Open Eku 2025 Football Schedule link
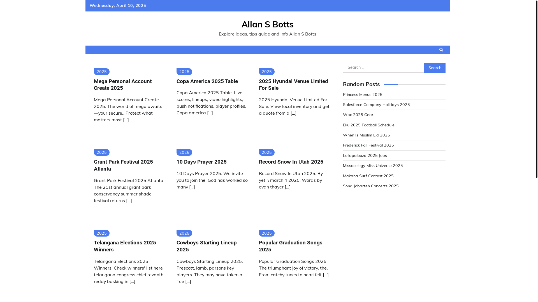 pos(368,125)
